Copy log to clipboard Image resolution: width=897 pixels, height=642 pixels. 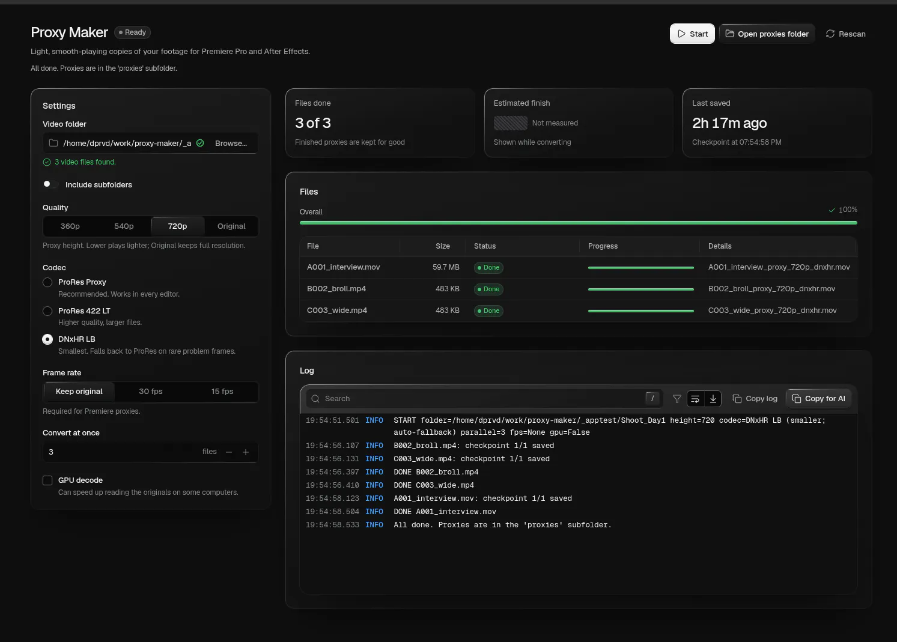click(755, 399)
